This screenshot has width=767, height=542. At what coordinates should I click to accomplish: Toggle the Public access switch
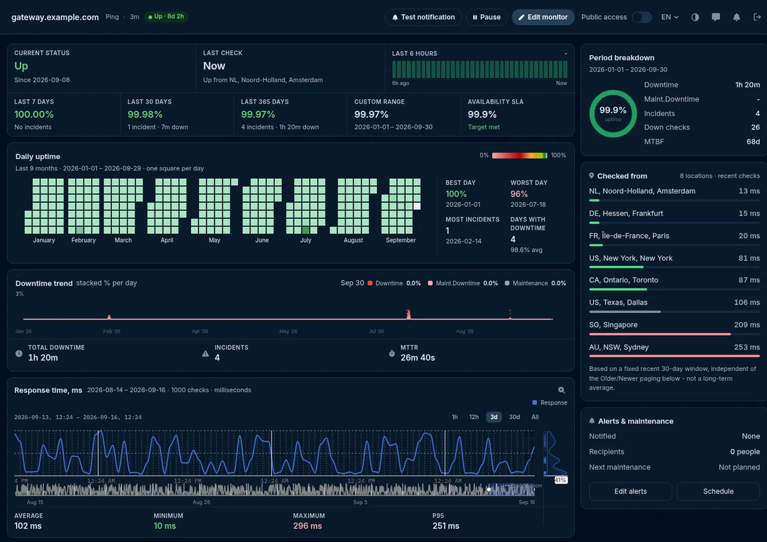[x=642, y=17]
